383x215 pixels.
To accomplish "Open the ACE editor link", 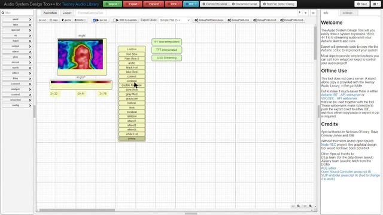I will [329, 168].
